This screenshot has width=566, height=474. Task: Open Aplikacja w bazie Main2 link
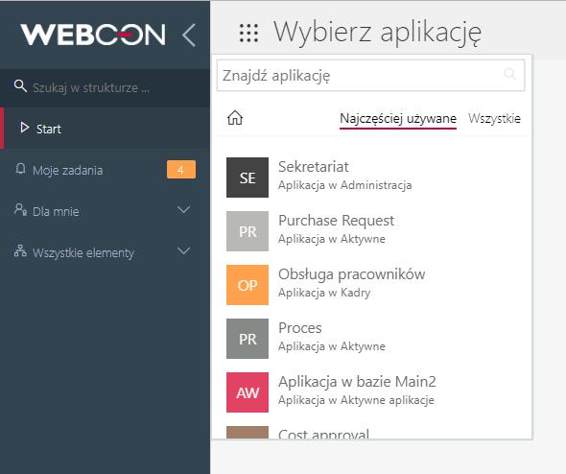click(x=357, y=382)
